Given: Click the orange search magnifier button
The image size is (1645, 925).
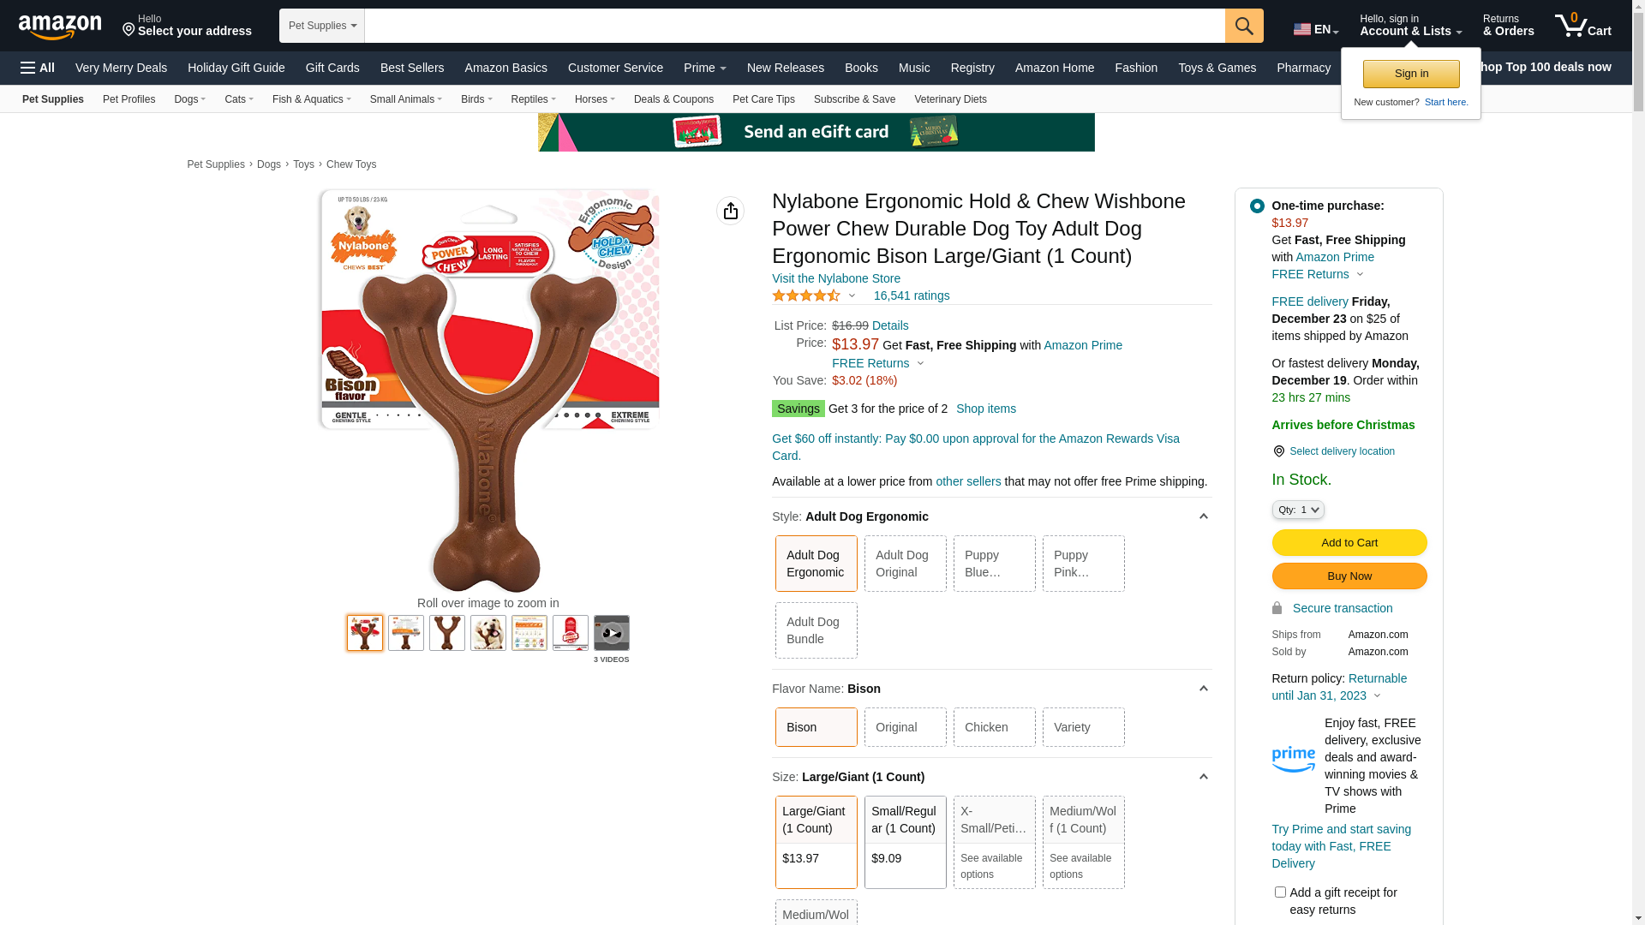Looking at the screenshot, I should click(x=1244, y=26).
